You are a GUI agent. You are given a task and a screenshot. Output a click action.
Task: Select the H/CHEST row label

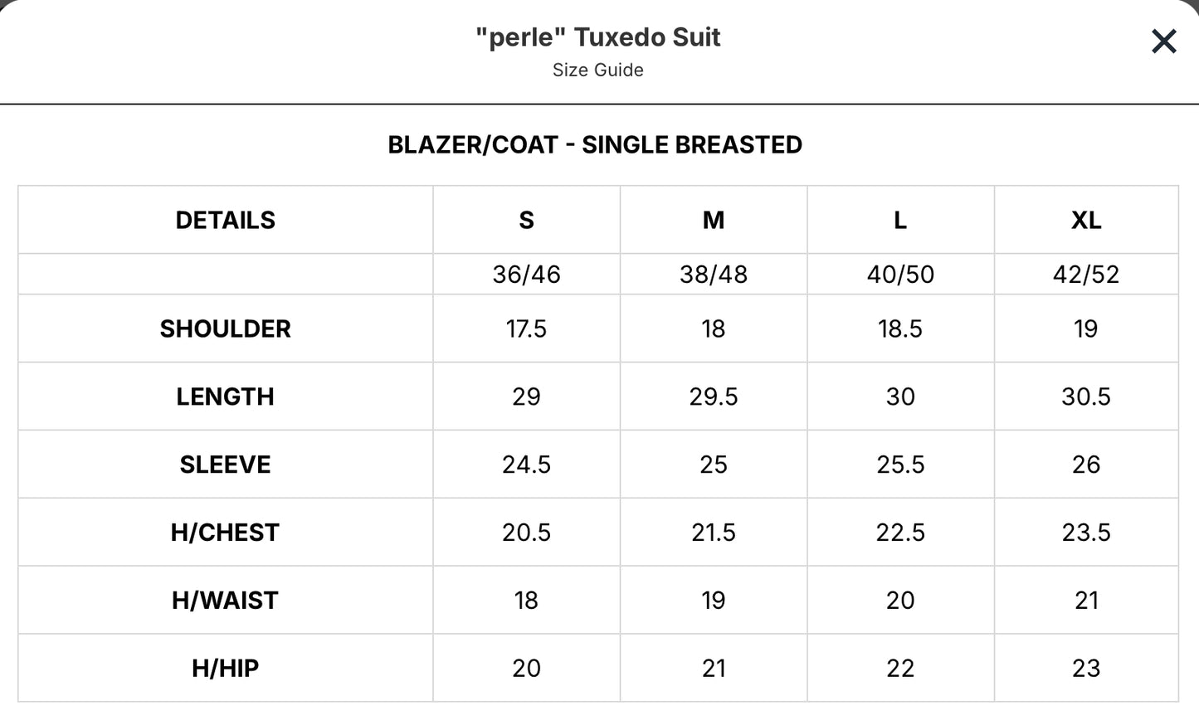pyautogui.click(x=226, y=533)
